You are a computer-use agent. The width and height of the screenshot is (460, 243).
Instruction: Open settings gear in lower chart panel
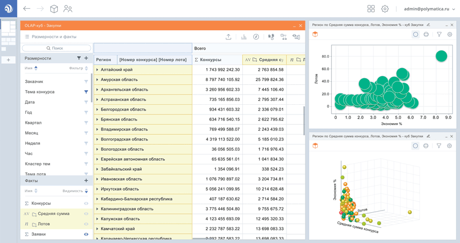pos(449,146)
